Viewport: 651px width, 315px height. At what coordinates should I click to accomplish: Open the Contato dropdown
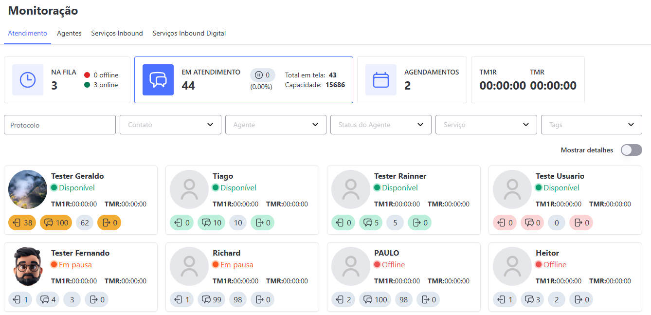170,124
